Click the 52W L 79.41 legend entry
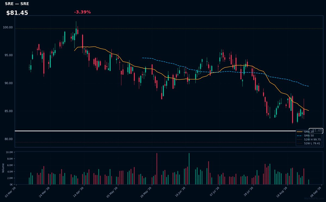The height and width of the screenshot is (202, 326). pos(309,143)
